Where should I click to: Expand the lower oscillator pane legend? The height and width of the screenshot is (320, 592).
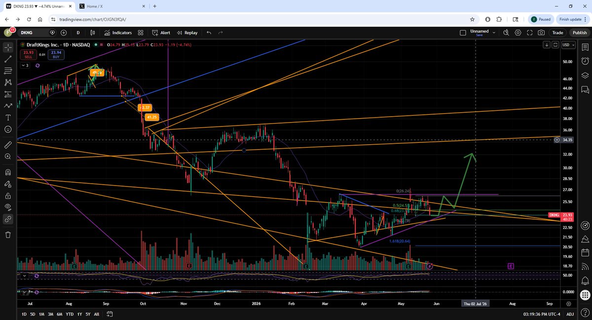pos(24,276)
